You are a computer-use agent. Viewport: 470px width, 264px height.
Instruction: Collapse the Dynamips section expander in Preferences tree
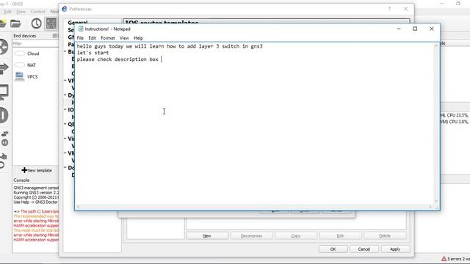pos(65,95)
